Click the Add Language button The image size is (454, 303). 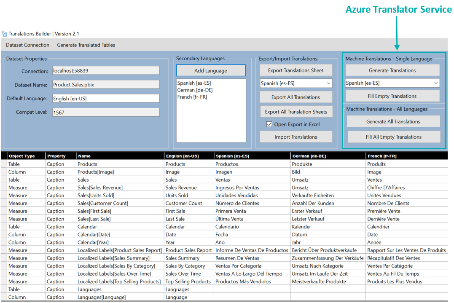pos(211,71)
